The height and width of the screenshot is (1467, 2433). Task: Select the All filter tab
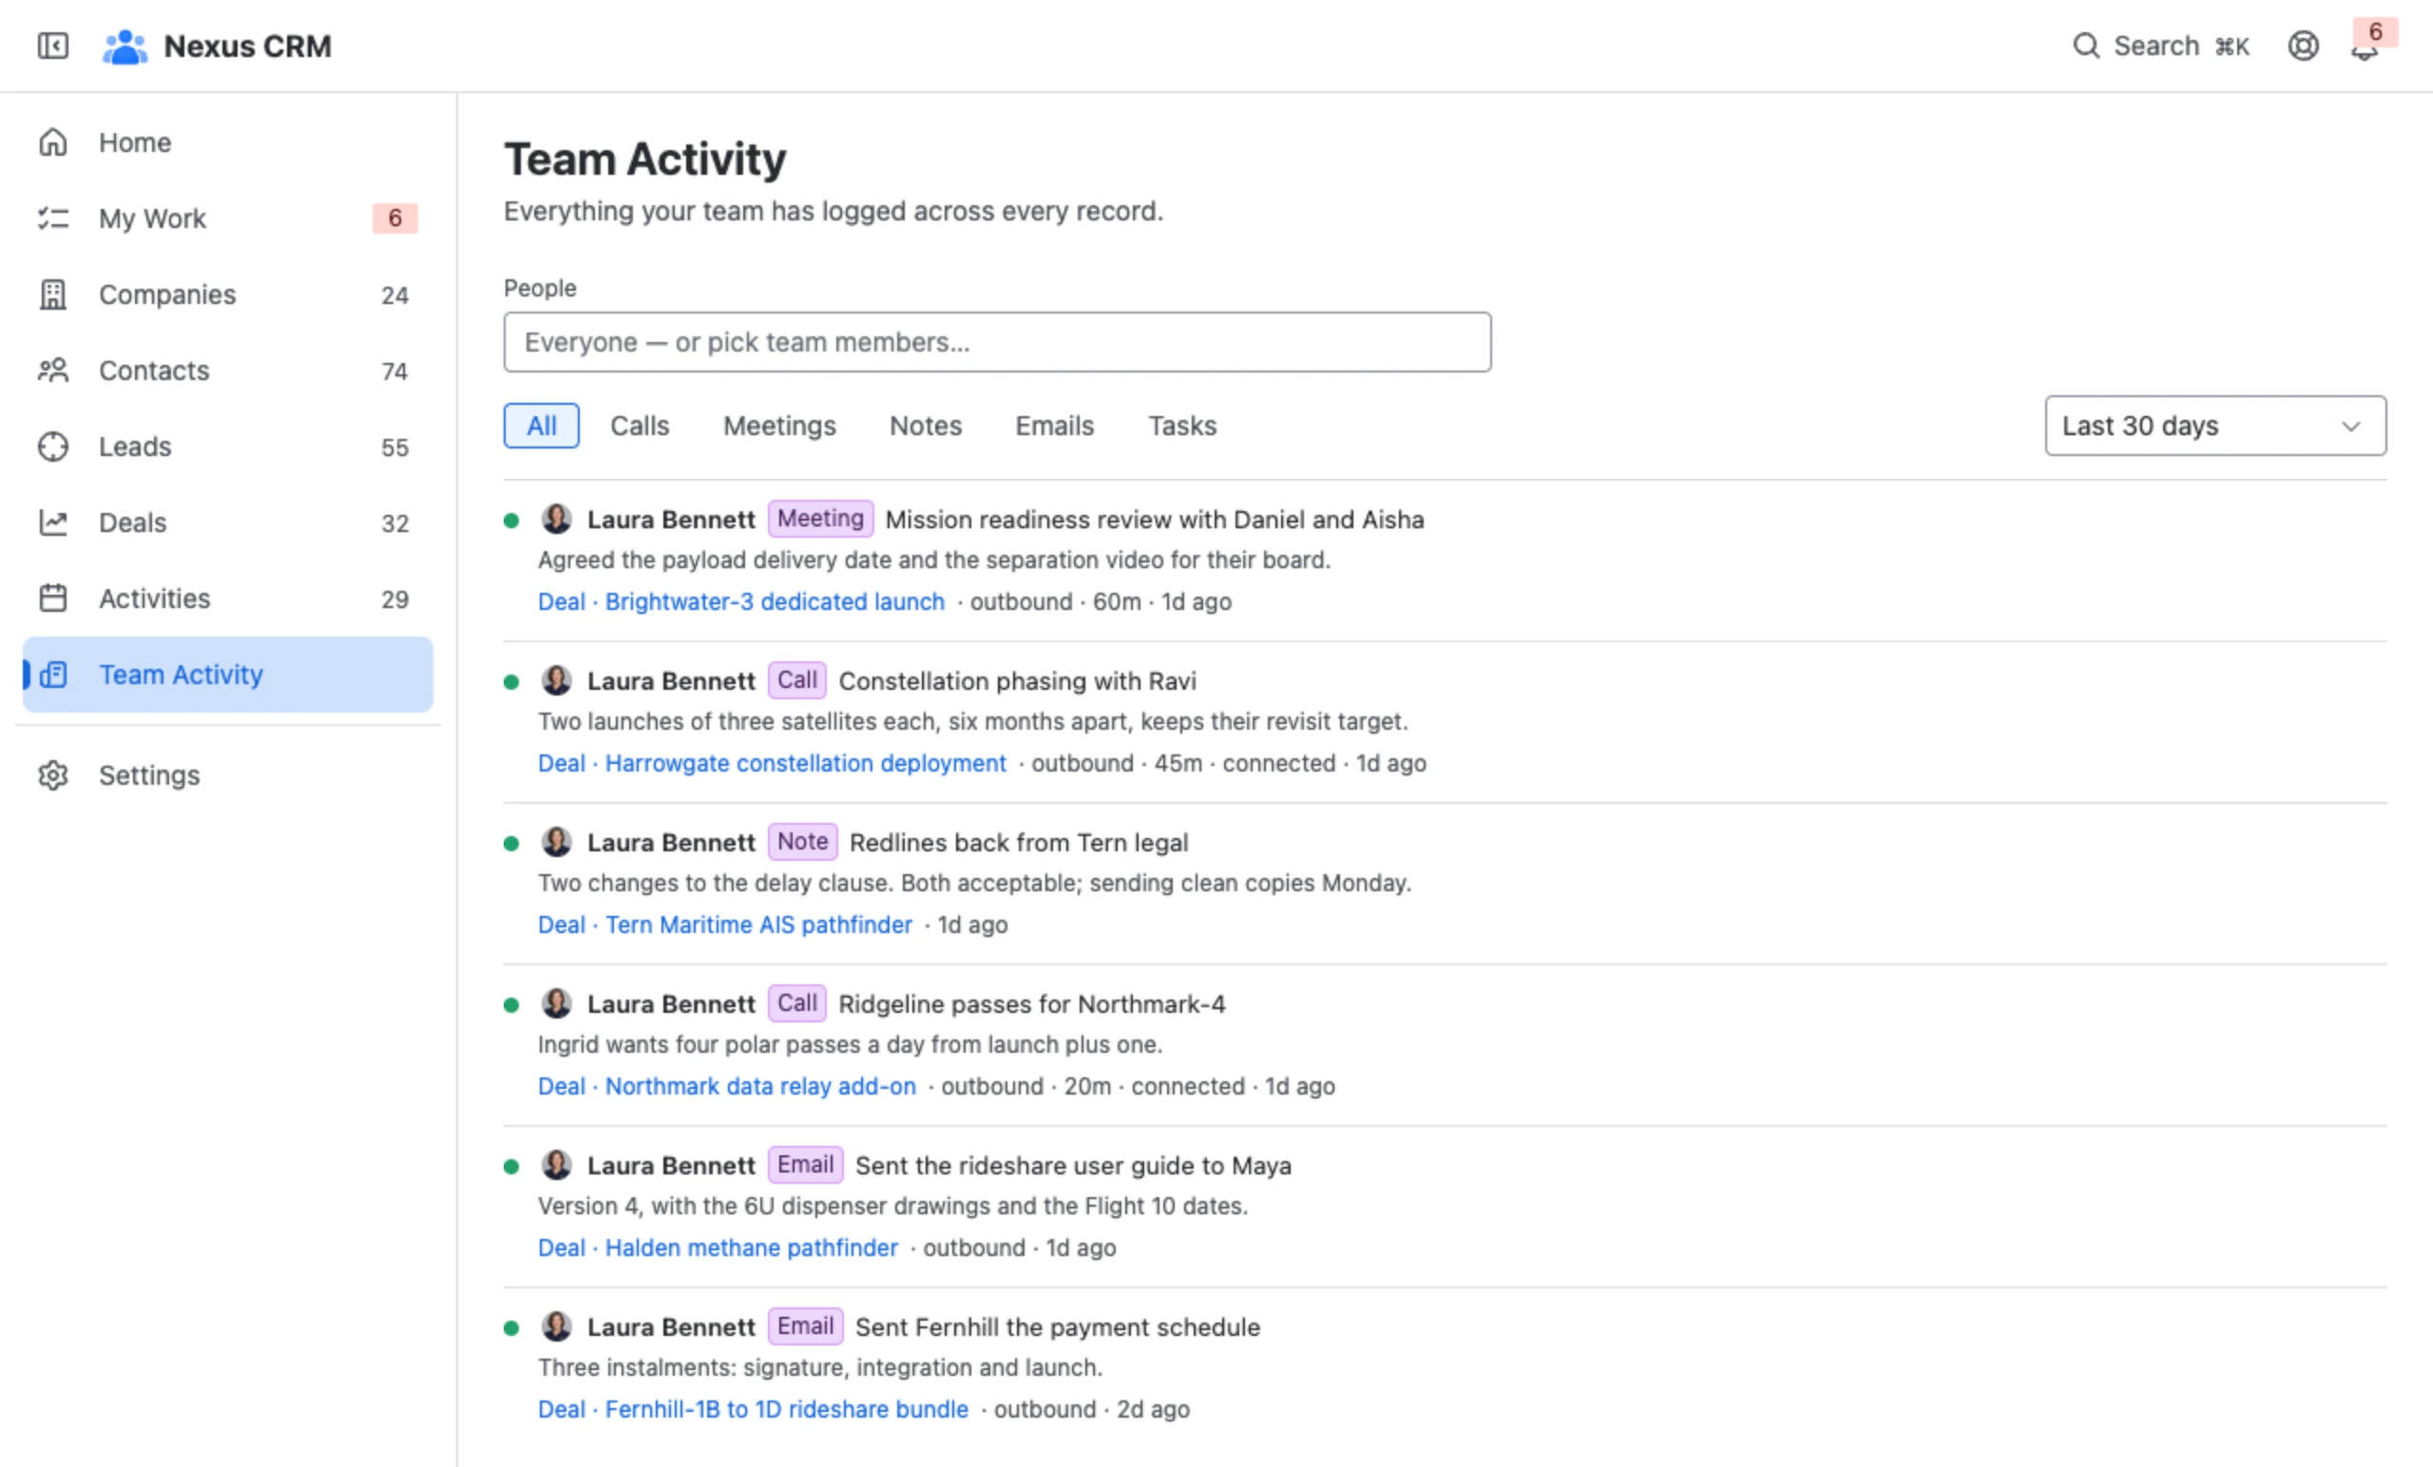pyautogui.click(x=541, y=426)
